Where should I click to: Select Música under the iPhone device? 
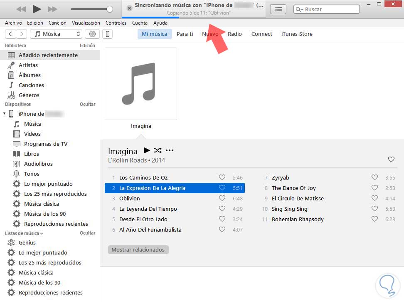click(x=50, y=124)
